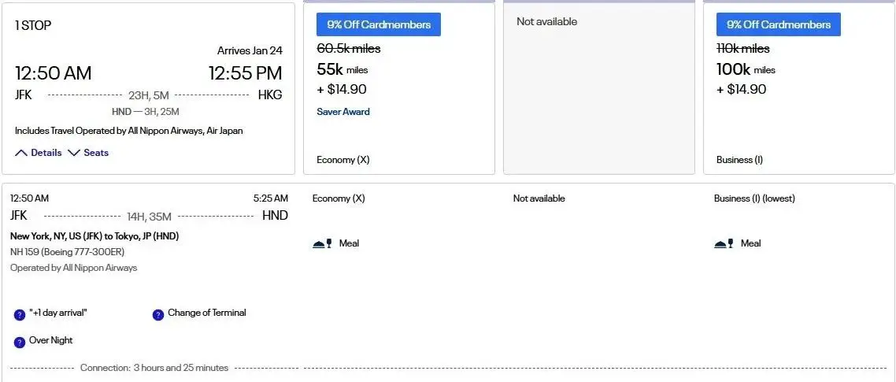Click the Economy 9% Off Cardmembers badge
Viewport: 896px width, 382px height.
pyautogui.click(x=379, y=24)
